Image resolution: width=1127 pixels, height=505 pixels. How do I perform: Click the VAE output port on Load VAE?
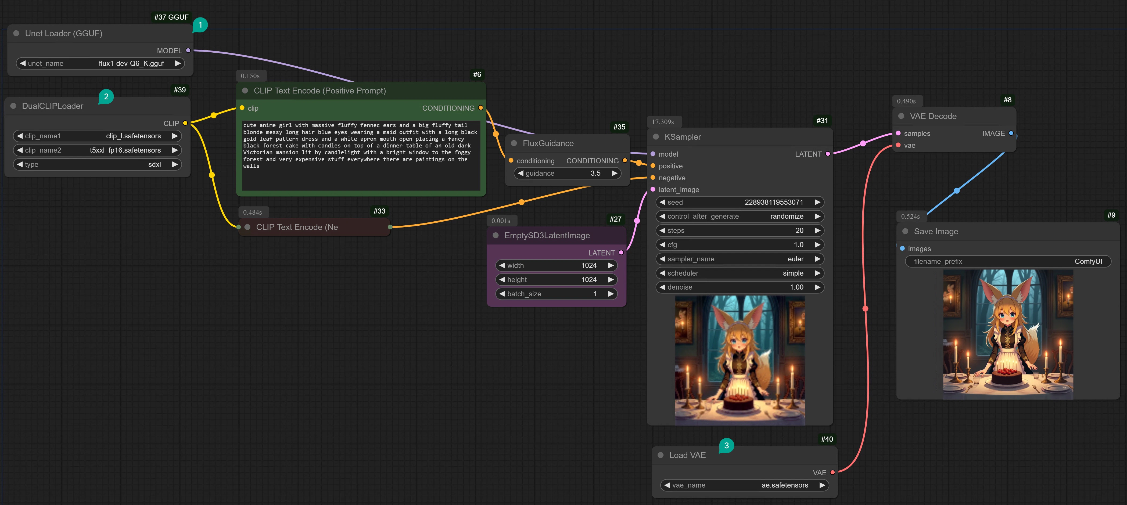(832, 472)
